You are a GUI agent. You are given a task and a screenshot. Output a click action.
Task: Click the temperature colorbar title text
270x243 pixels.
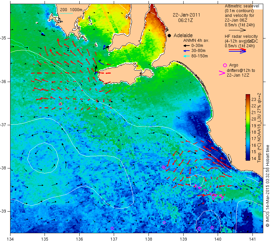(x=259, y=128)
